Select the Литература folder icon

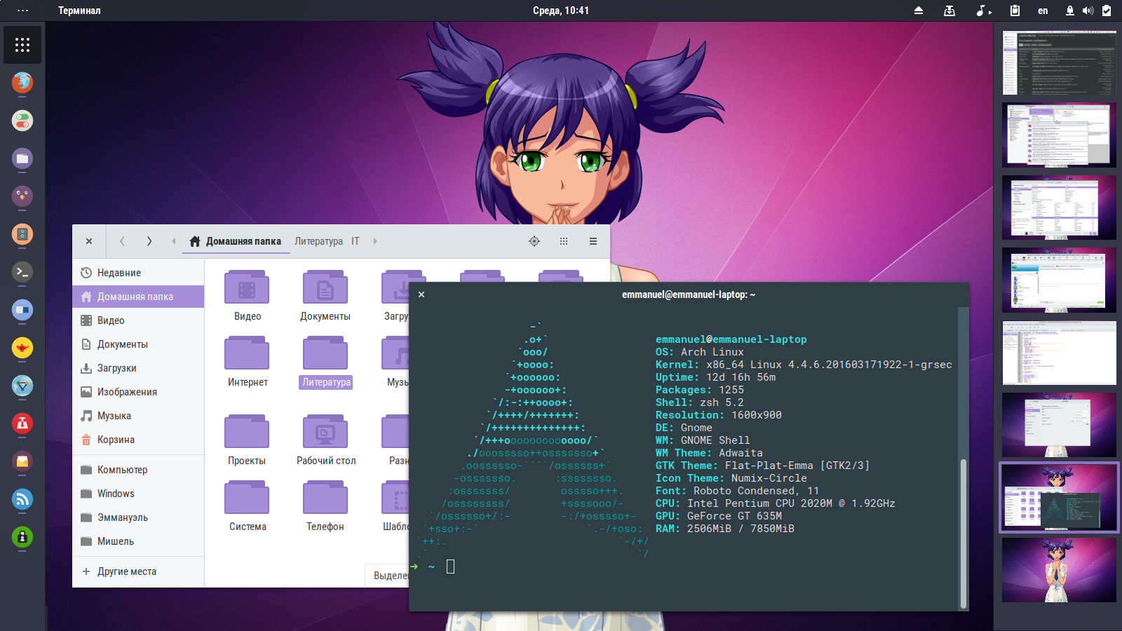[x=325, y=353]
